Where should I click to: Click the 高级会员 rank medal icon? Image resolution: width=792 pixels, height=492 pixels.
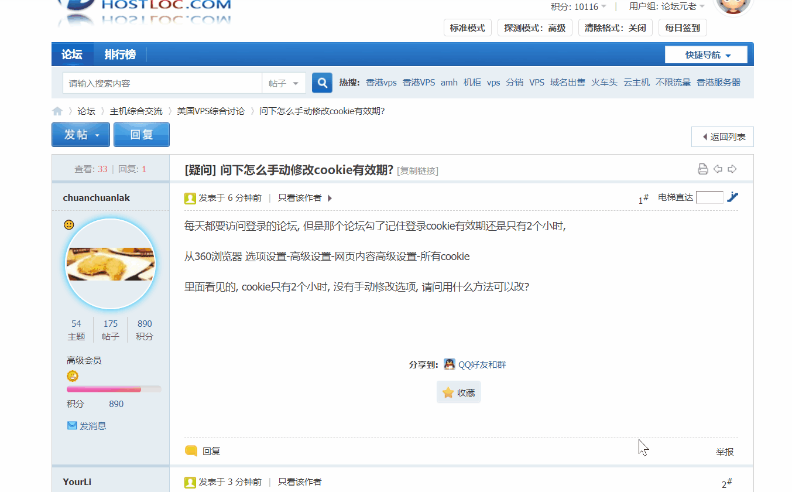[73, 376]
